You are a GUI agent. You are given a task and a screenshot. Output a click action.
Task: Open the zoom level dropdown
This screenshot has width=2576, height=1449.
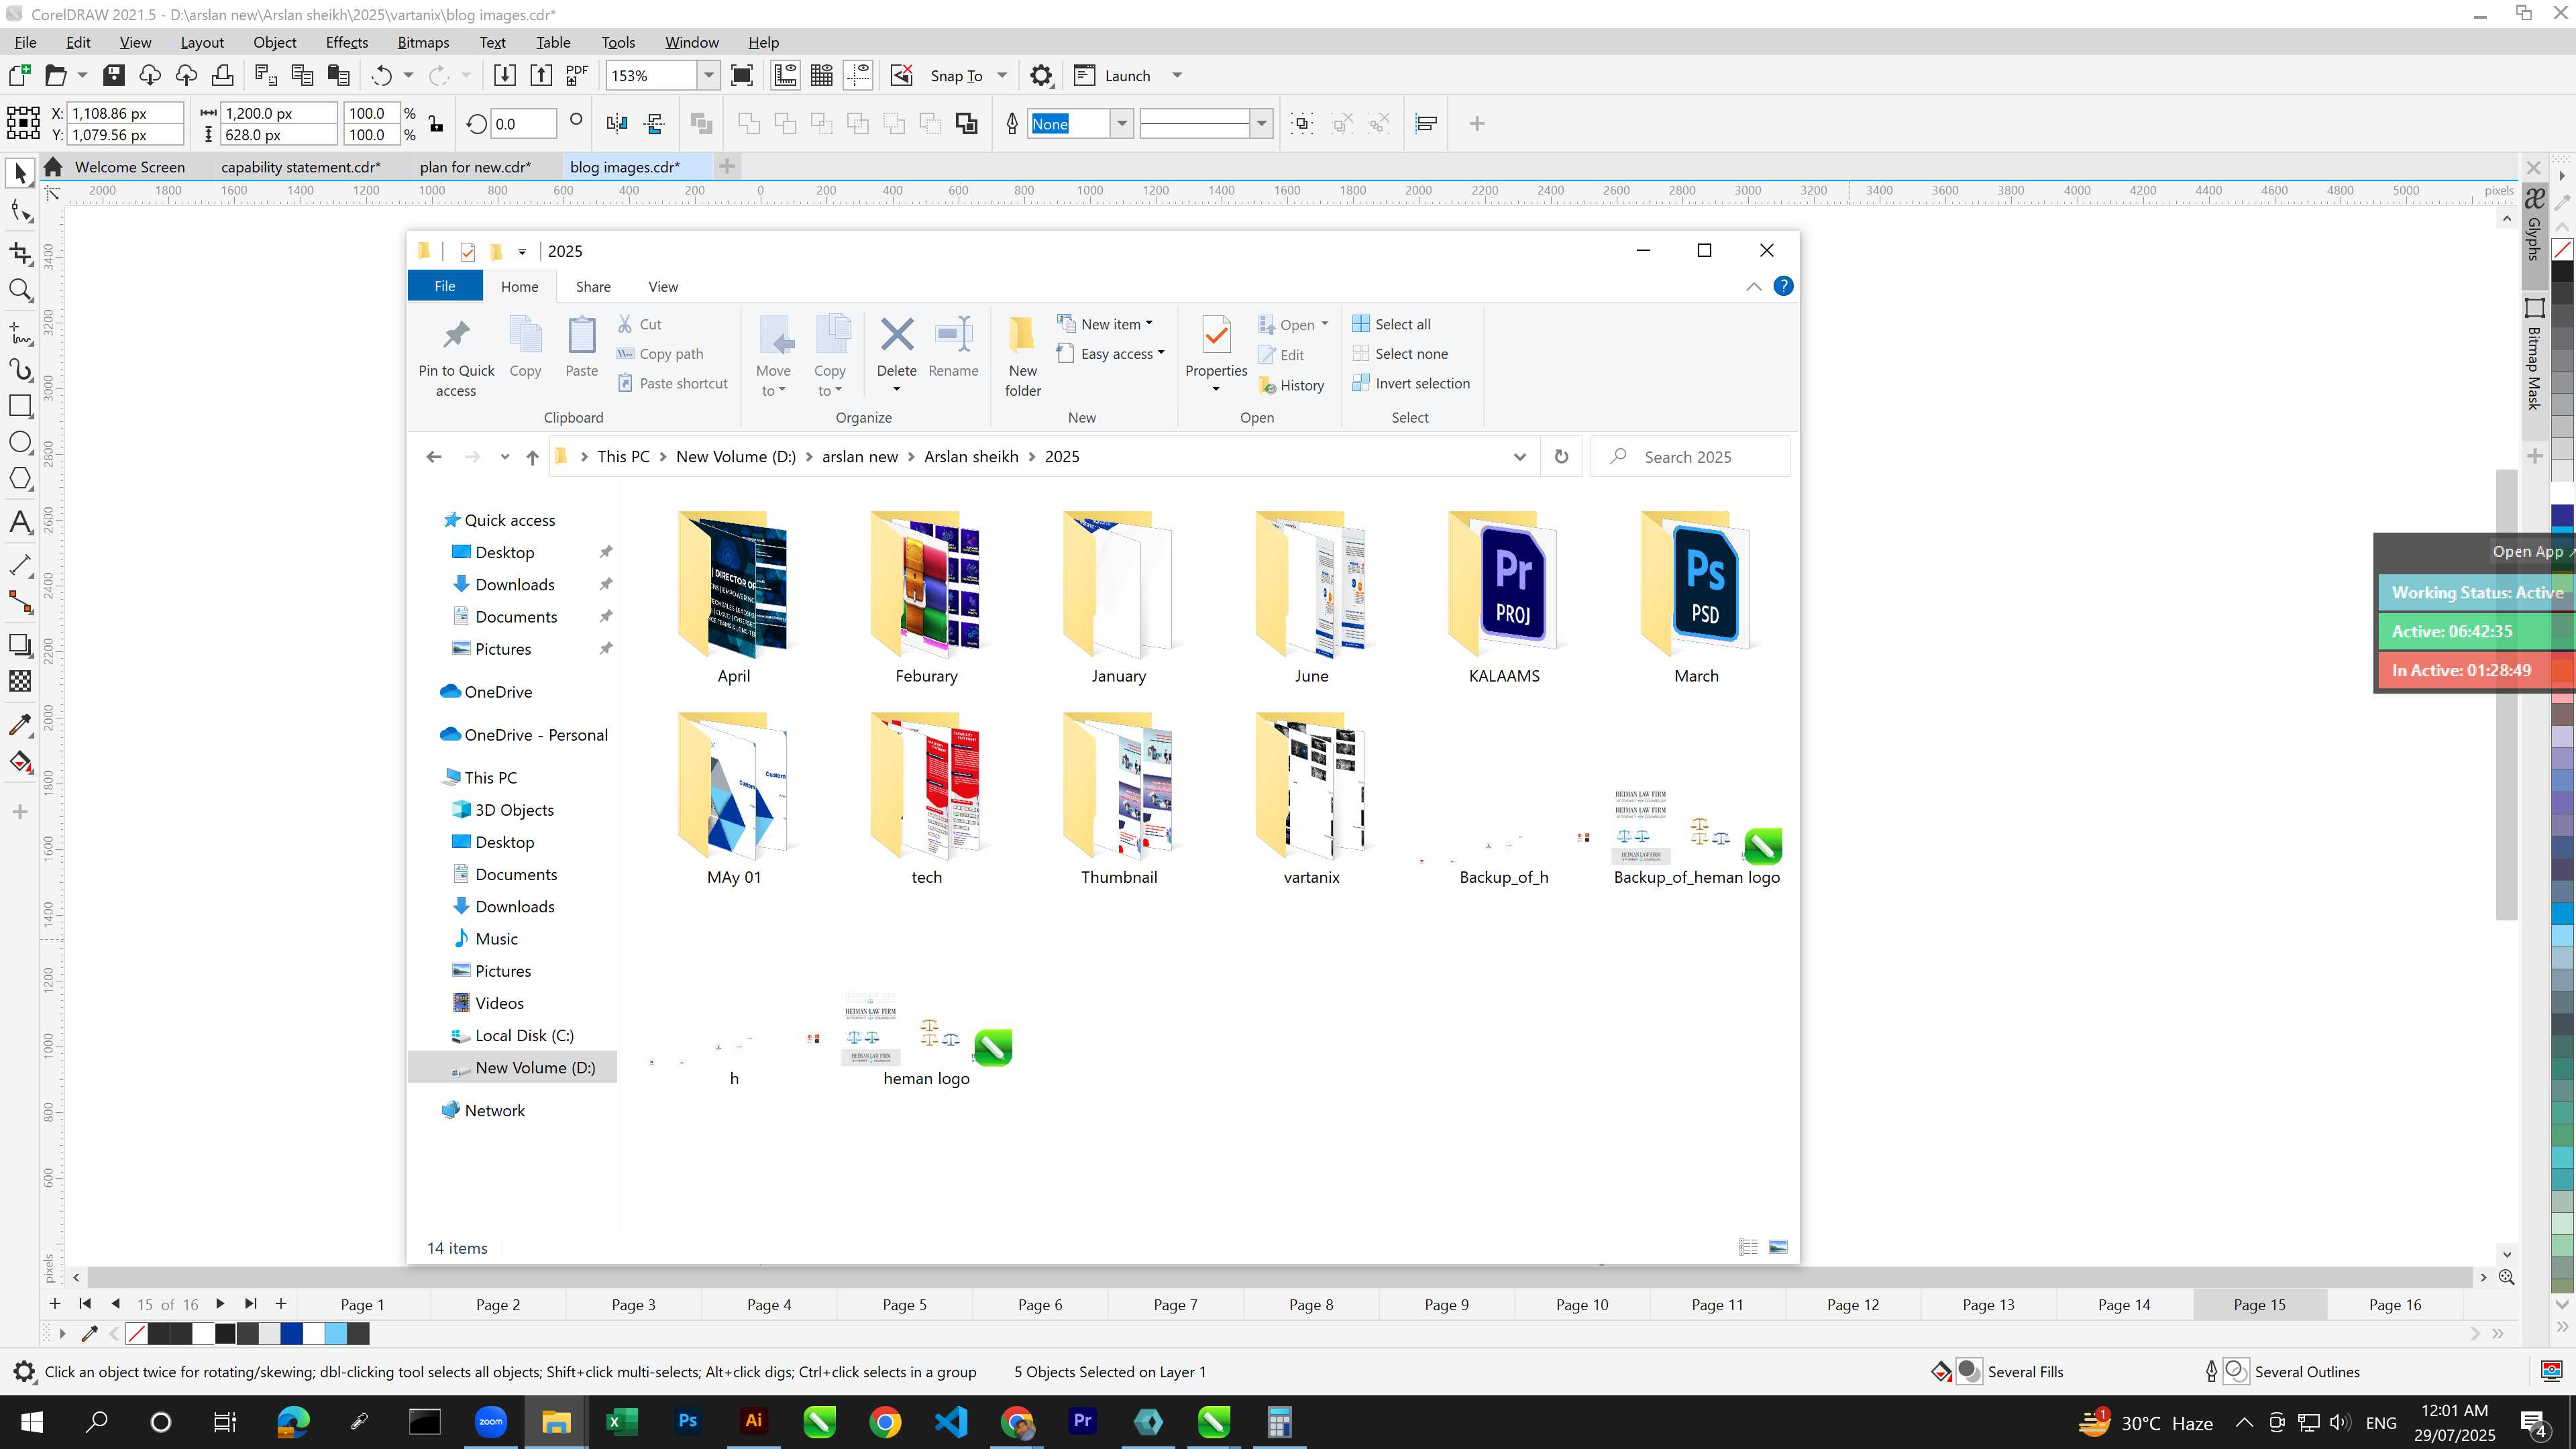click(708, 75)
